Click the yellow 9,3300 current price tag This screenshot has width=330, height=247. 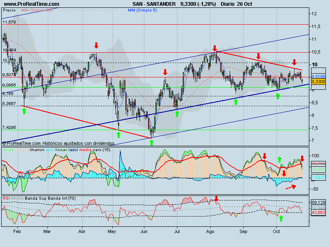(x=318, y=82)
